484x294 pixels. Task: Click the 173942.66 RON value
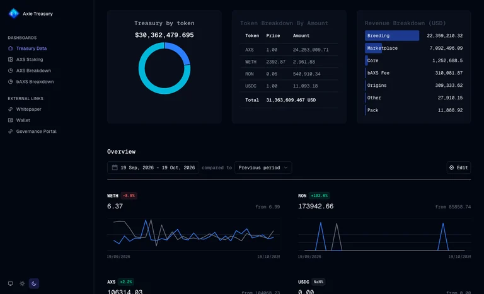pos(316,206)
